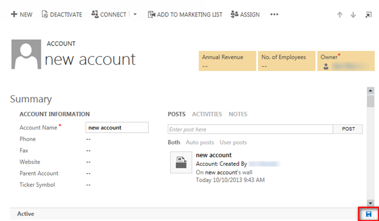
Task: Switch to the NOTES tab
Action: [238, 114]
